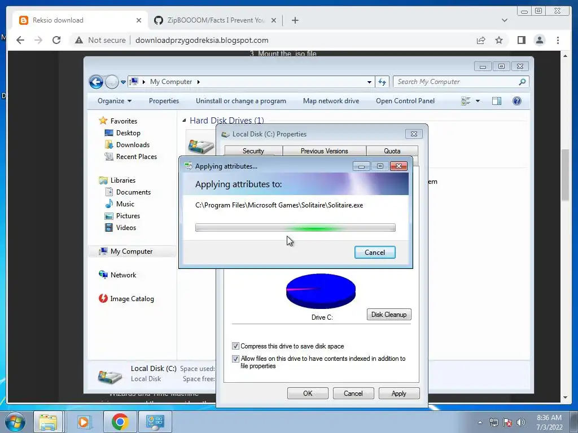578x433 pixels.
Task: Open a new Chrome tab
Action: tap(295, 20)
